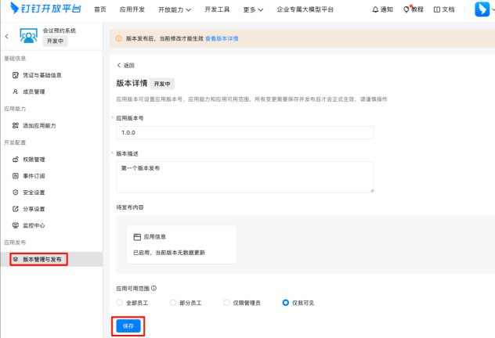Open the 查看版本详情 link
The height and width of the screenshot is (338, 495).
pos(222,38)
